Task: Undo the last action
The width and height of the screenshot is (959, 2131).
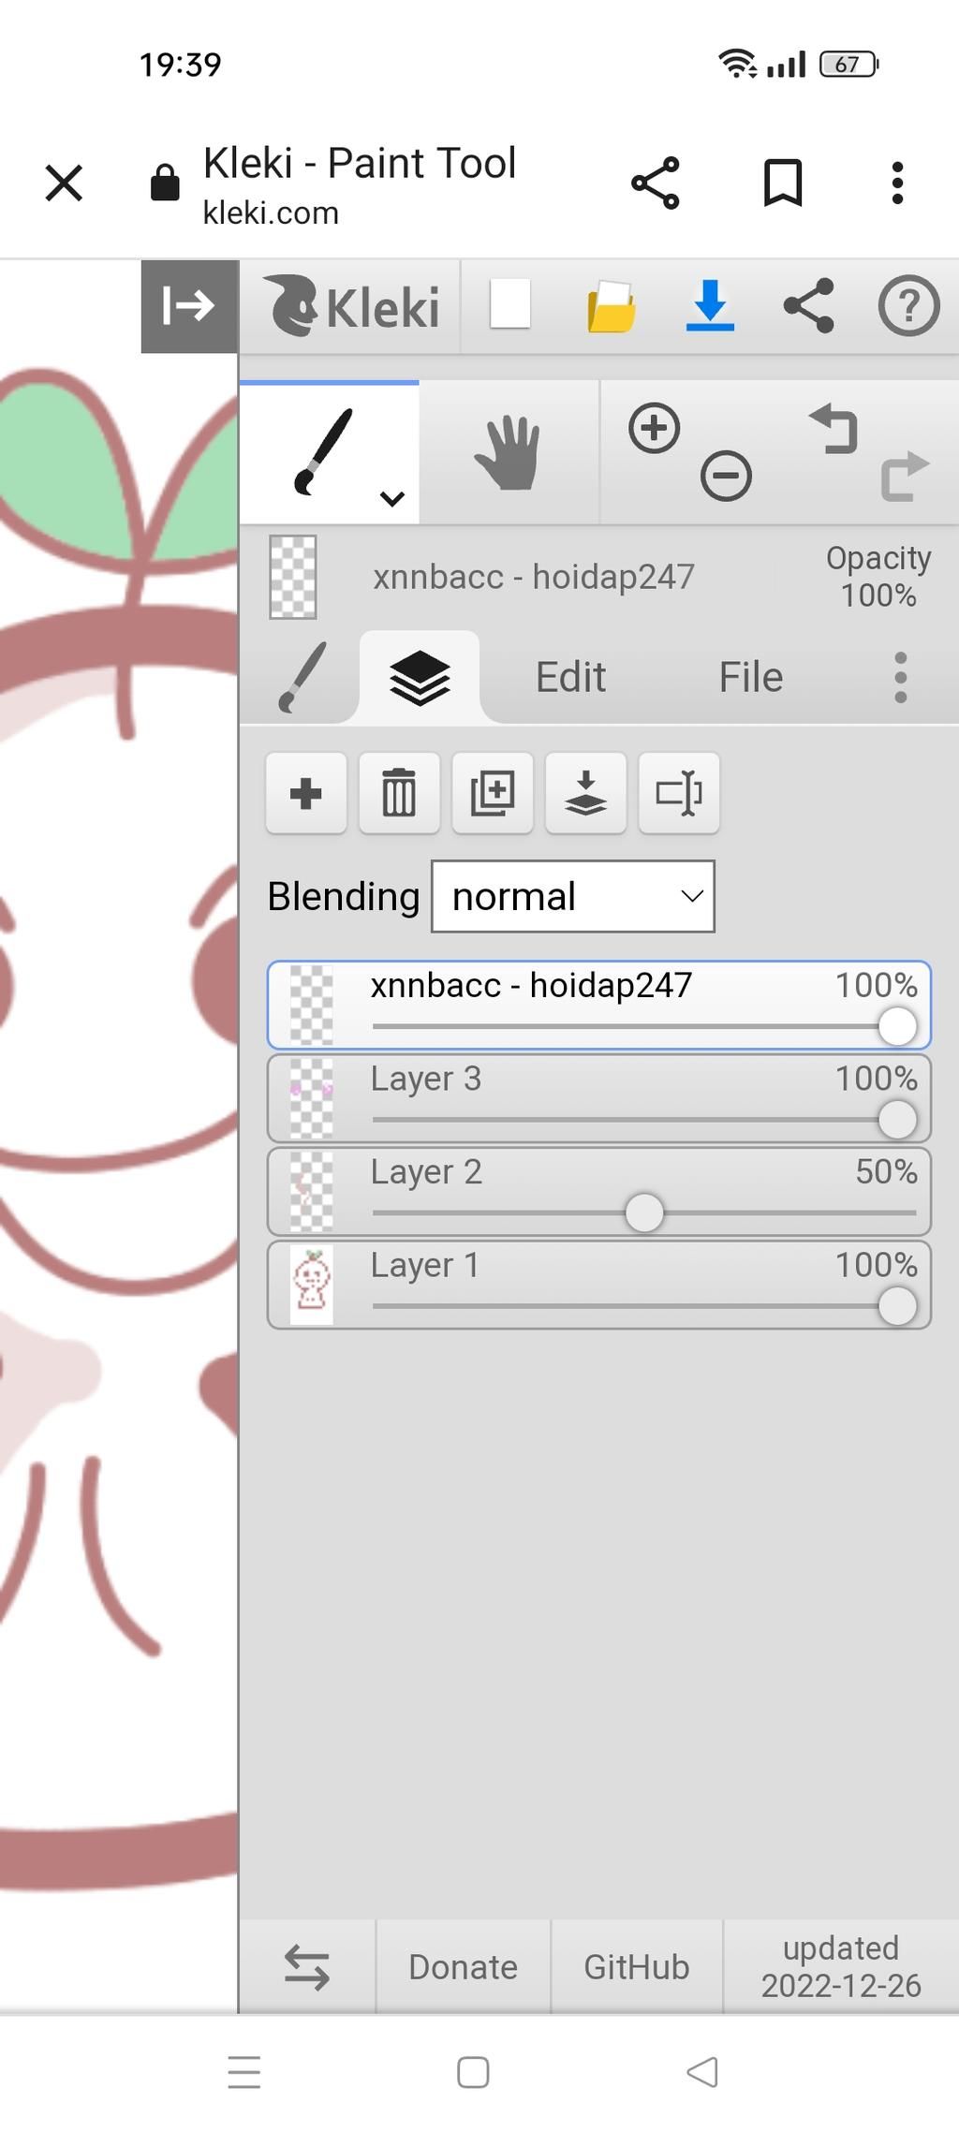Action: coord(834,429)
